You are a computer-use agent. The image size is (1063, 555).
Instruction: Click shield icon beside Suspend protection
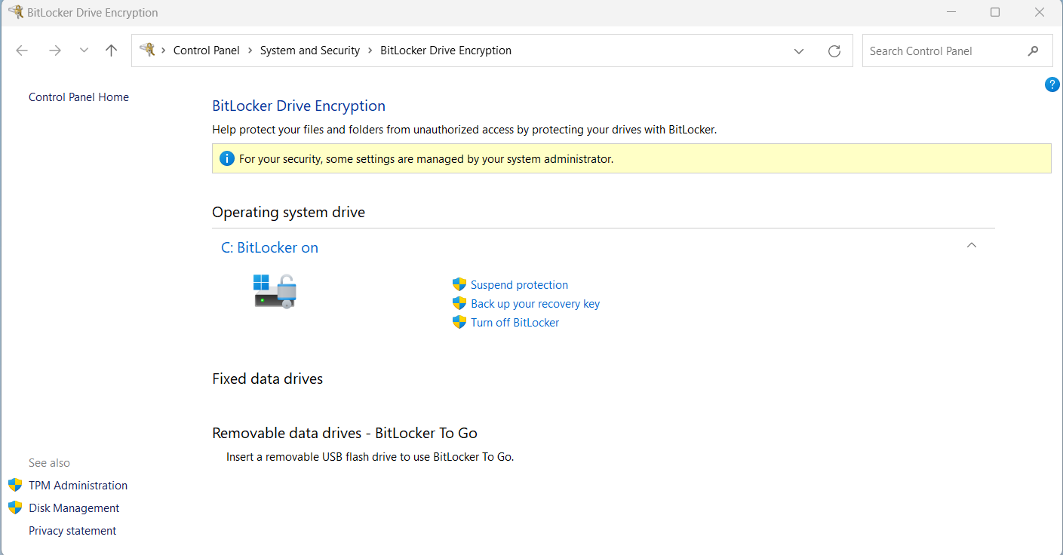pos(459,284)
